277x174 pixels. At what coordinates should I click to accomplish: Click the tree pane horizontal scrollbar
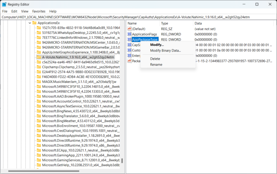(x=44, y=171)
